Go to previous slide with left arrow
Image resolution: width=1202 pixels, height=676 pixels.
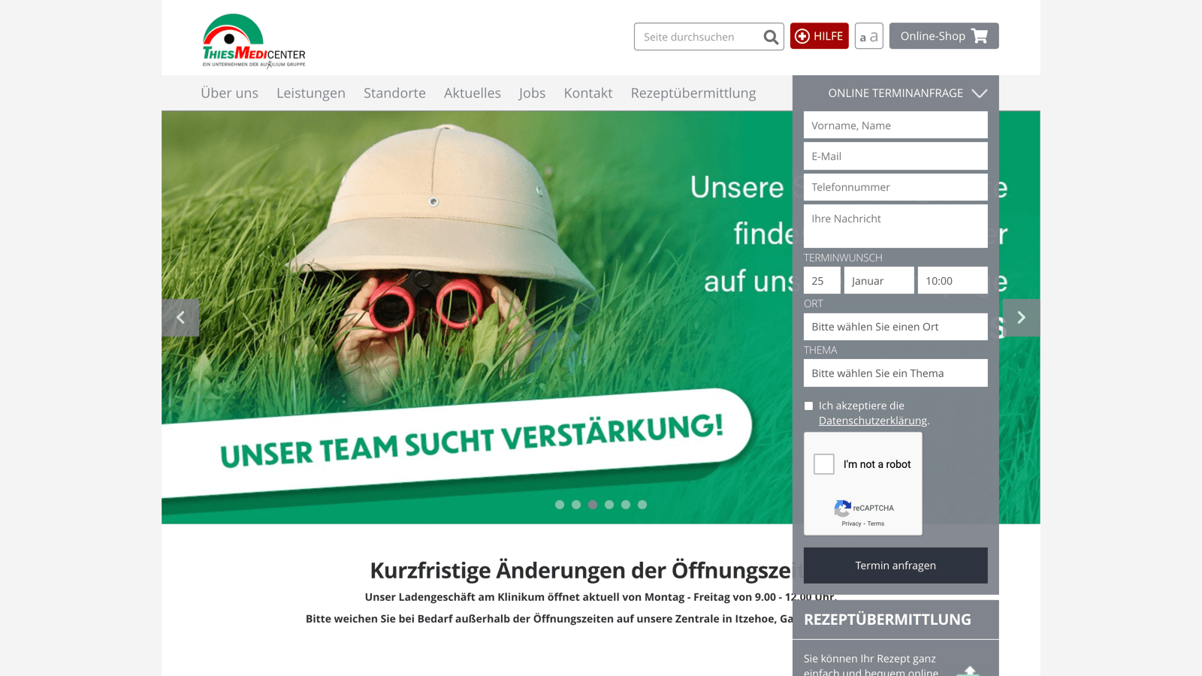(x=180, y=318)
